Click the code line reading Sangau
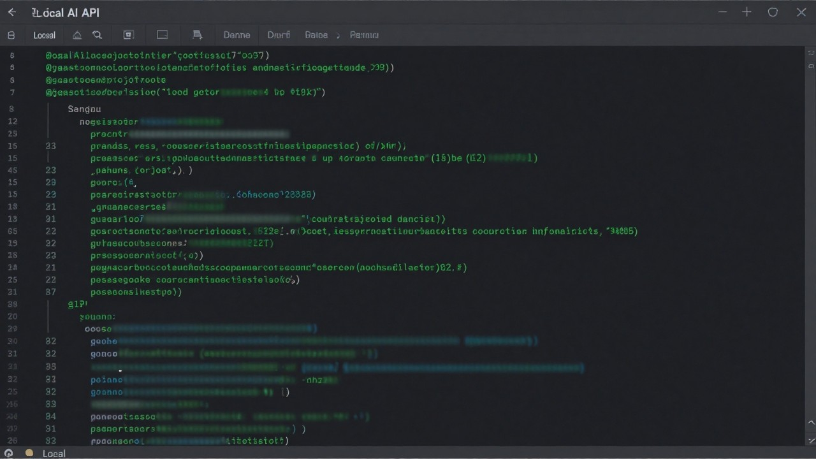The image size is (816, 459). click(x=84, y=109)
